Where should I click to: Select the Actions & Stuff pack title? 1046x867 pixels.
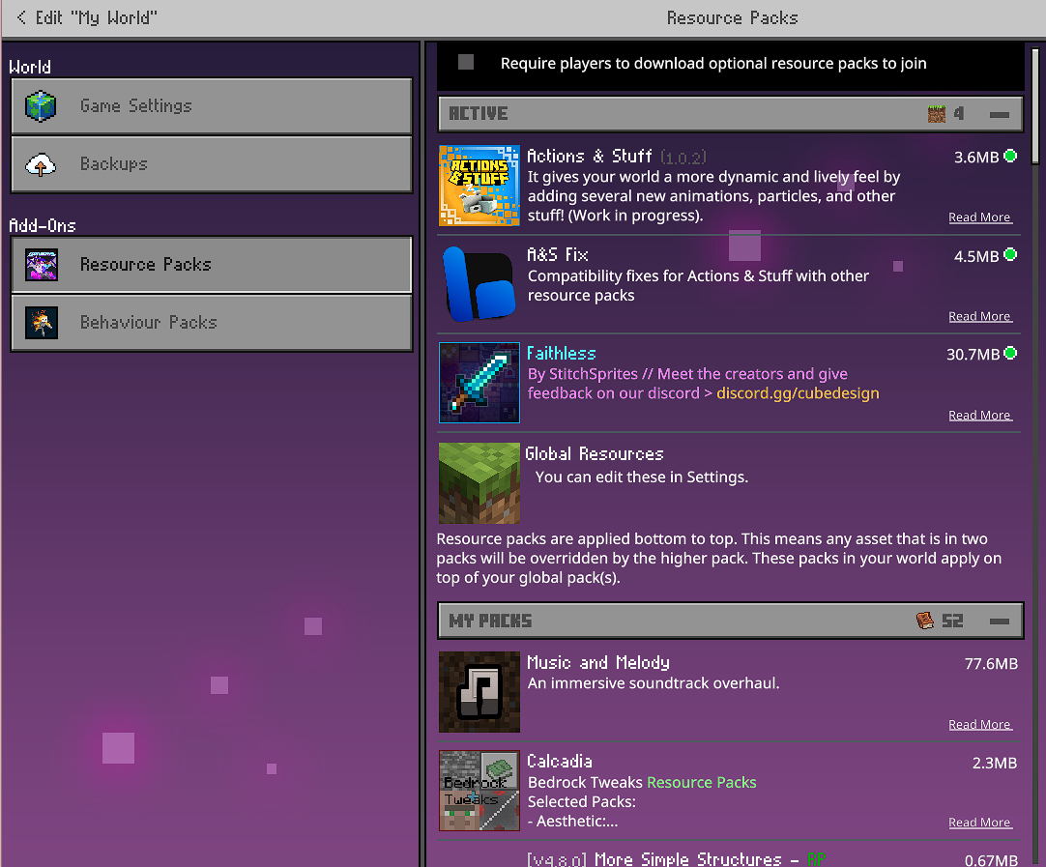pos(589,156)
